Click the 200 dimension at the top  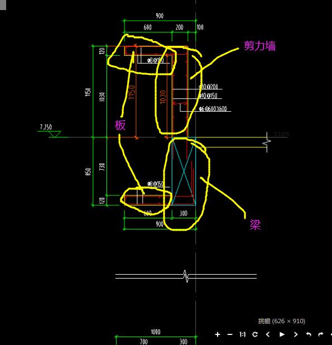pyautogui.click(x=180, y=27)
